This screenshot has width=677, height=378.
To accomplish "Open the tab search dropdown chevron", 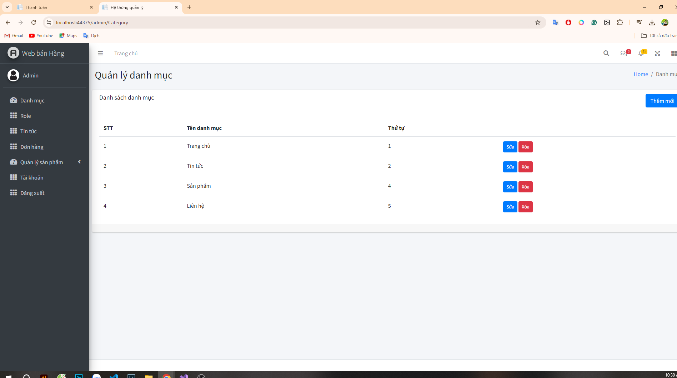I will 7,7.
